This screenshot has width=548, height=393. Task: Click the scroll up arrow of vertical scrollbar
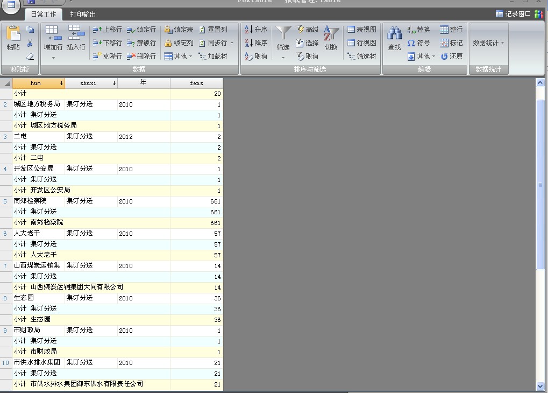540,82
